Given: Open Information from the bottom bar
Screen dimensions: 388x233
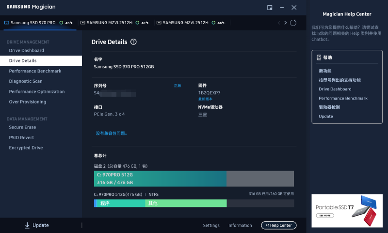Looking at the screenshot, I should click(240, 225).
